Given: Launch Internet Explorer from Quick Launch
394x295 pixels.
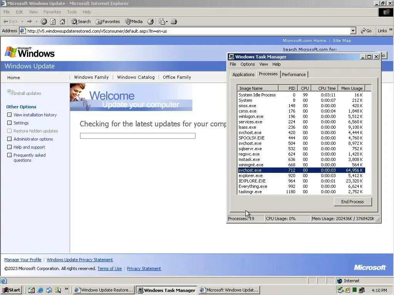Looking at the screenshot, I should (x=40, y=290).
